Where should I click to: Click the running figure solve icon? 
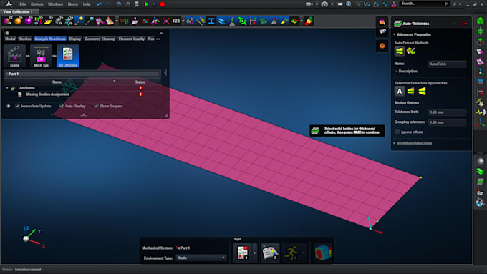tap(291, 253)
